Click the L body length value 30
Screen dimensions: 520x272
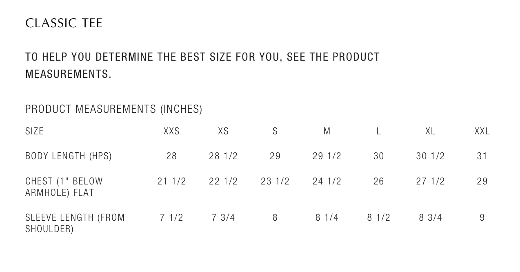point(379,156)
